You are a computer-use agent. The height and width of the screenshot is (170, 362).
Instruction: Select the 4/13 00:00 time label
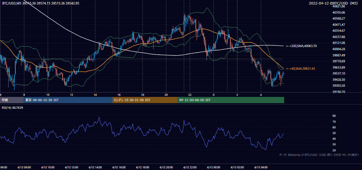point(213,167)
